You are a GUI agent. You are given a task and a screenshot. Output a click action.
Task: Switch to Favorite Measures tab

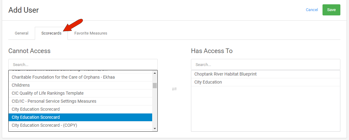tap(91, 33)
